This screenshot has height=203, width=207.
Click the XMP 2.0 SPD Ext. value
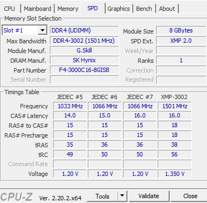(181, 41)
